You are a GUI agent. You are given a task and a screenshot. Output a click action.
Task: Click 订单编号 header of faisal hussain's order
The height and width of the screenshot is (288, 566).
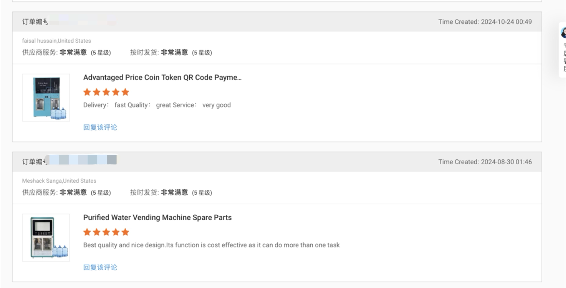(35, 22)
